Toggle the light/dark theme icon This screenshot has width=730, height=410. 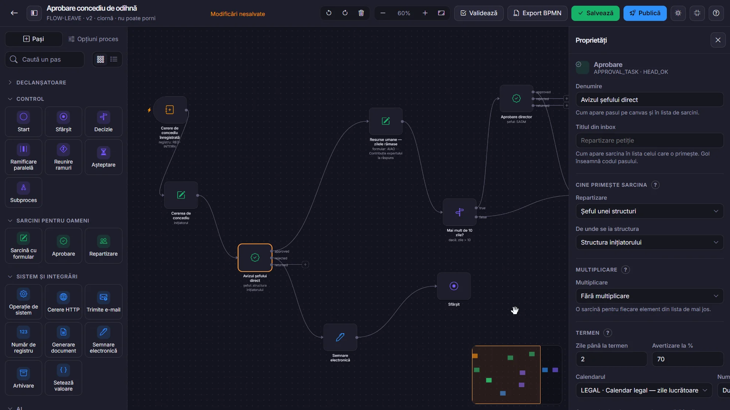click(678, 13)
